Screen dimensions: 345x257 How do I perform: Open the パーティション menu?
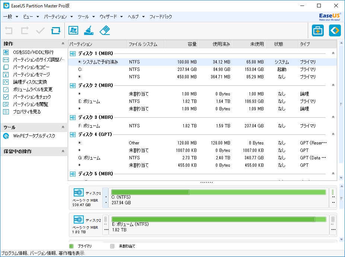[x=58, y=17]
